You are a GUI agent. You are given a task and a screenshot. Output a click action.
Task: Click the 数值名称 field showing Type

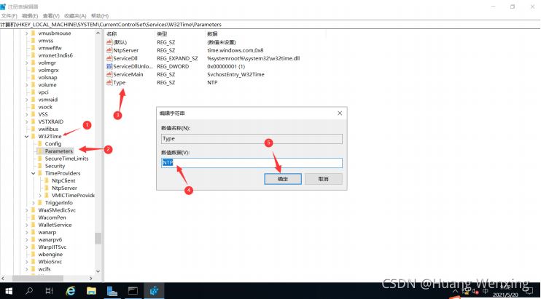point(252,139)
